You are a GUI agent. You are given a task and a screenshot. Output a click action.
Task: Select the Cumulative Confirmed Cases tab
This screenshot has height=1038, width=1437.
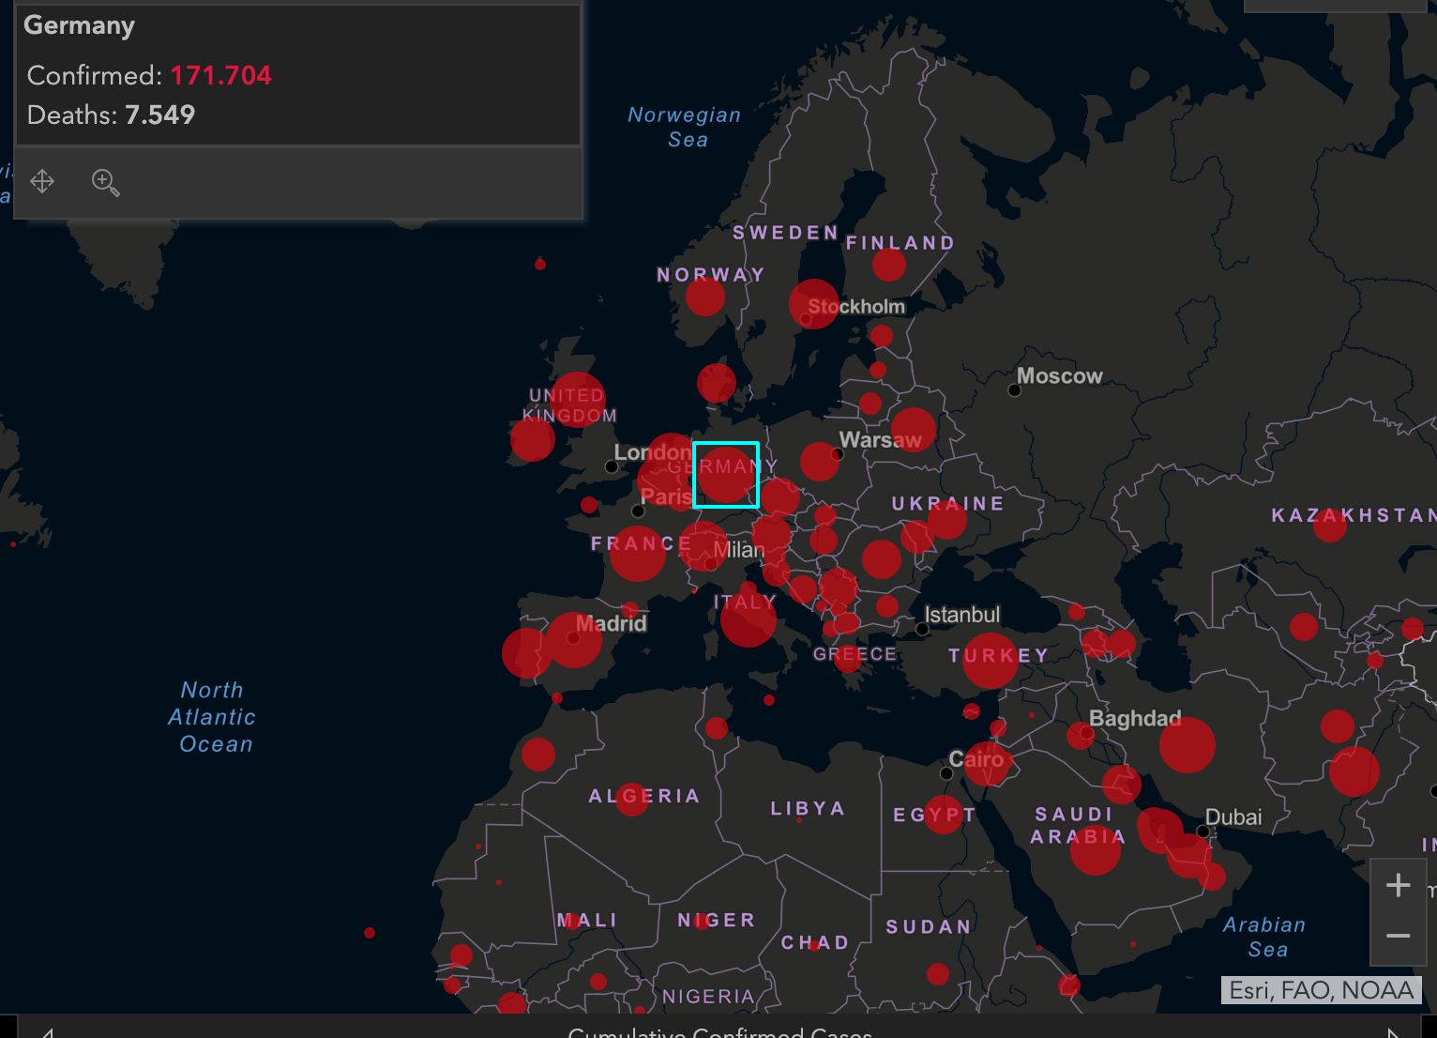(x=719, y=1031)
